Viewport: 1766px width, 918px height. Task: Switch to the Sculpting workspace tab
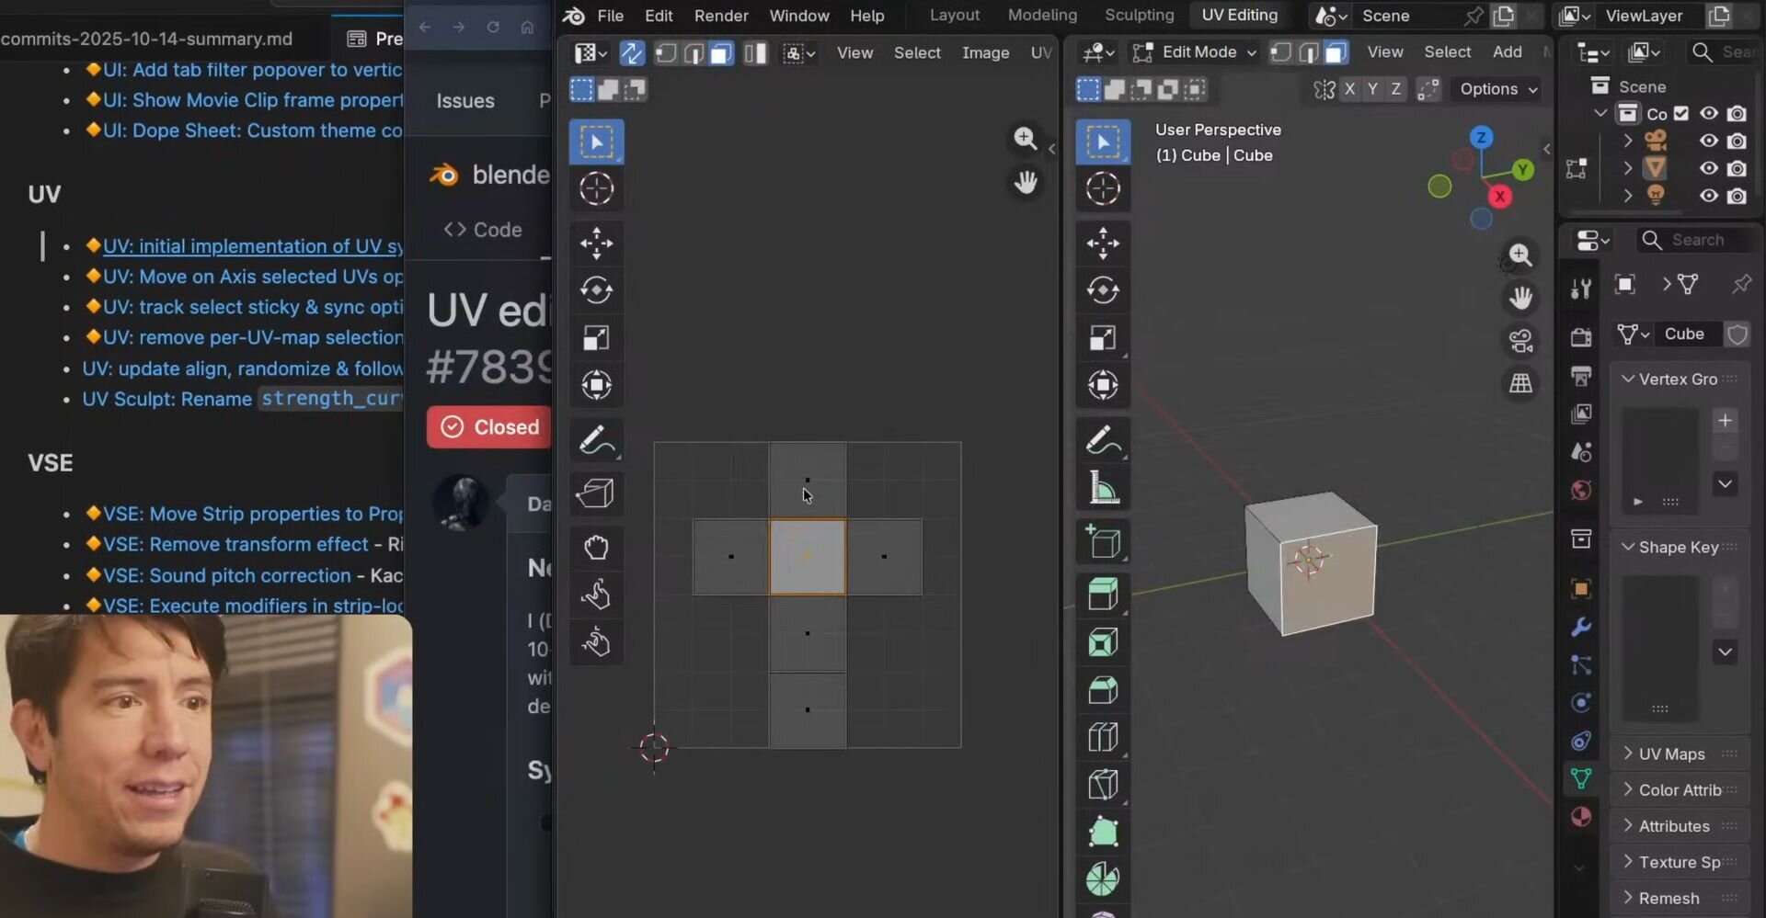click(1139, 15)
